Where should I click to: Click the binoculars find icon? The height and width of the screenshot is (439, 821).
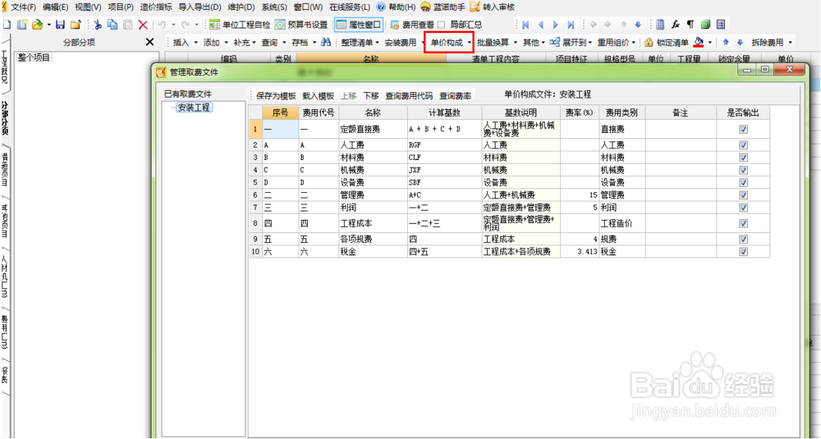pyautogui.click(x=326, y=43)
